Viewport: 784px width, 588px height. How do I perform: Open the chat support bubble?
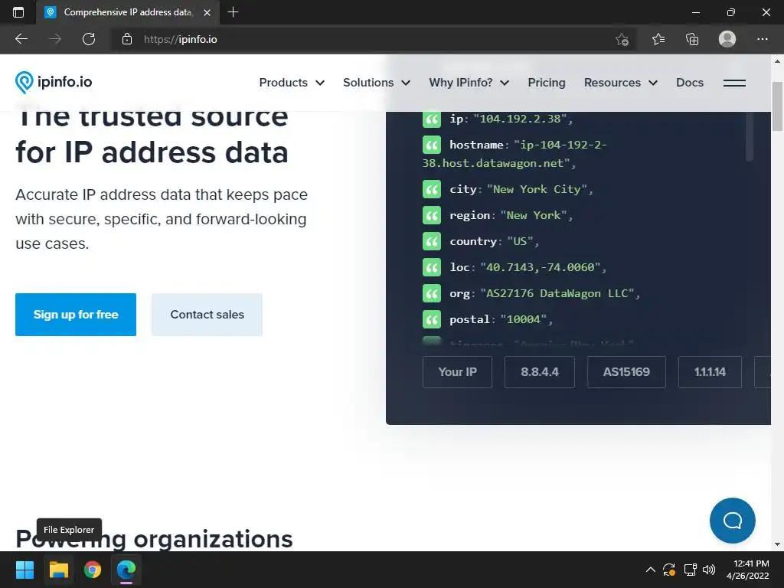(x=732, y=521)
